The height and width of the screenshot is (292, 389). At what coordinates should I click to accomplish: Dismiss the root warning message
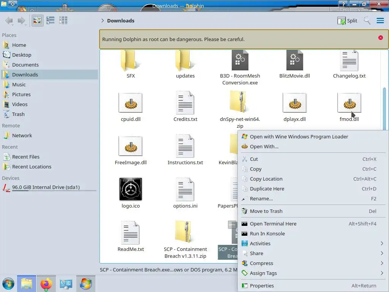tap(381, 38)
